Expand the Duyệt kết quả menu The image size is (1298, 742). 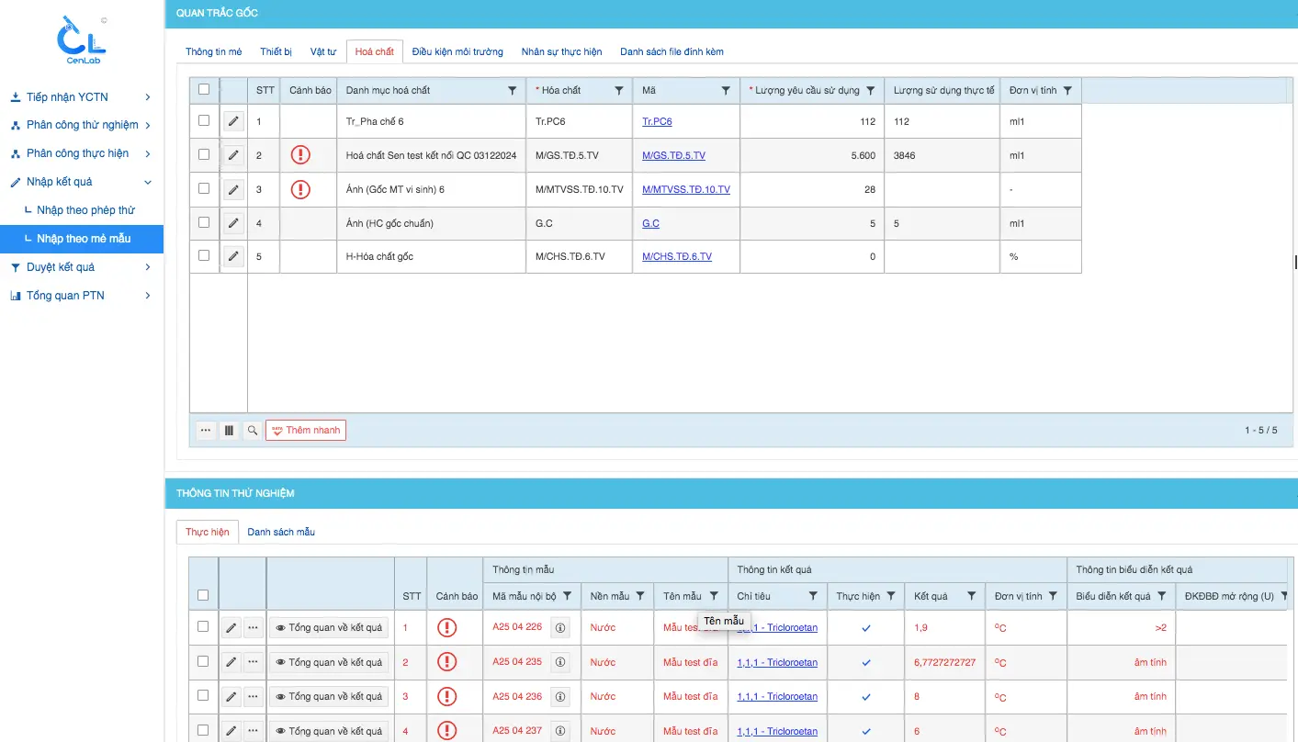(82, 267)
